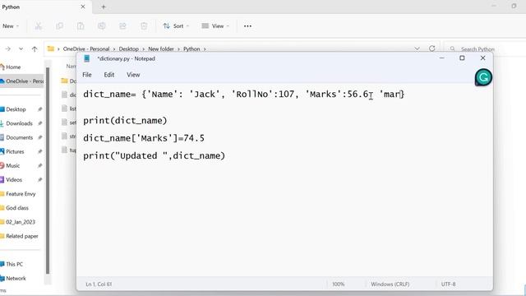Close the Python tab in Explorer
Viewport: 526px width, 296px height.
[x=83, y=7]
